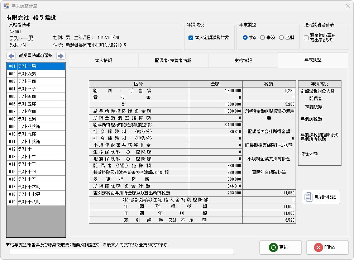Switch to the 本人情報 tab
The width and height of the screenshot is (354, 260).
click(103, 60)
